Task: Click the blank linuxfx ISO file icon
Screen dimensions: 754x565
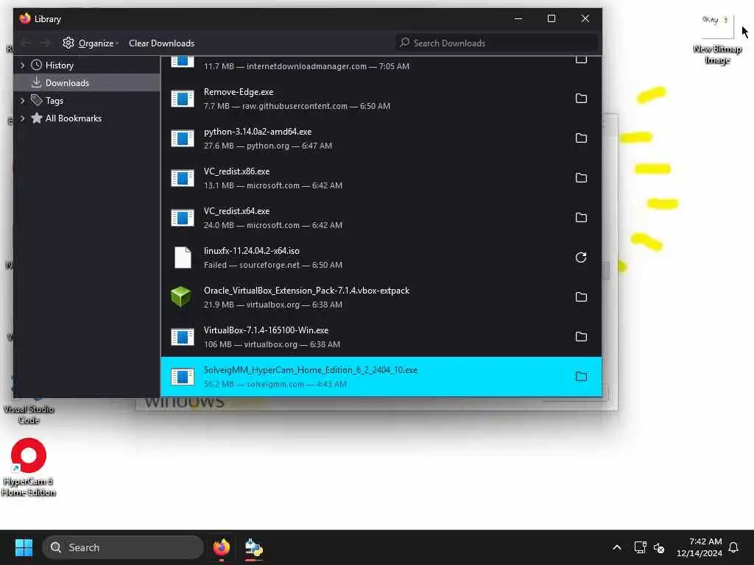Action: coord(183,257)
